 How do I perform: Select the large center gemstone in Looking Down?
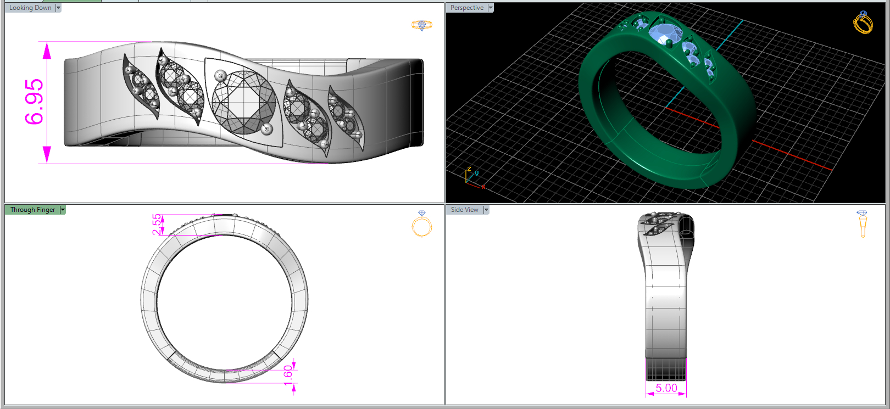[244, 103]
